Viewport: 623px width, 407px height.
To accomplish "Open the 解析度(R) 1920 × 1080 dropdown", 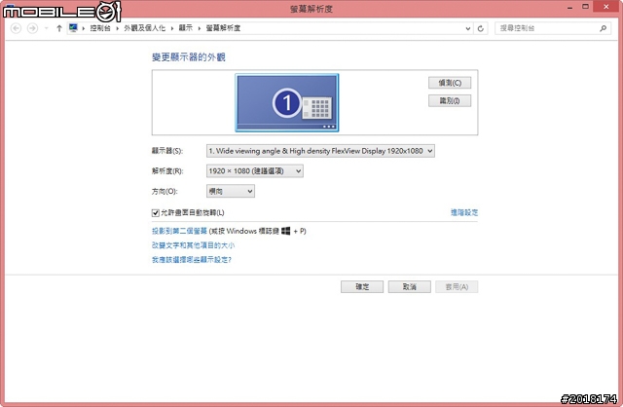I will pyautogui.click(x=255, y=171).
